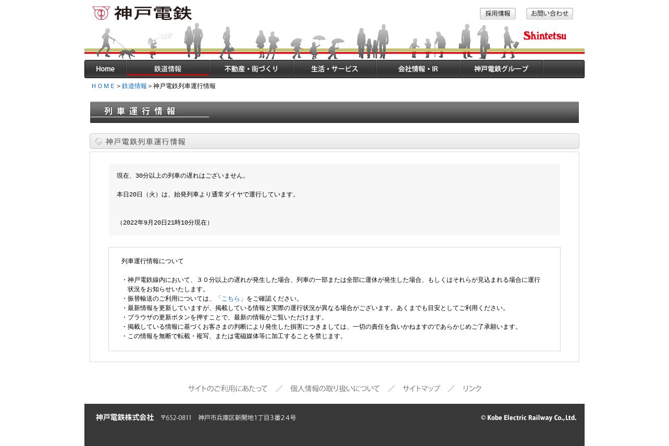This screenshot has width=669, height=446.
Task: Open the サイトのご利用にあたって footer link
Action: click(228, 389)
